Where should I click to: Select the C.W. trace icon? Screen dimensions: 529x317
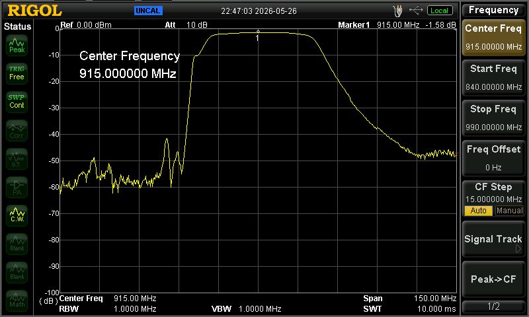click(17, 215)
